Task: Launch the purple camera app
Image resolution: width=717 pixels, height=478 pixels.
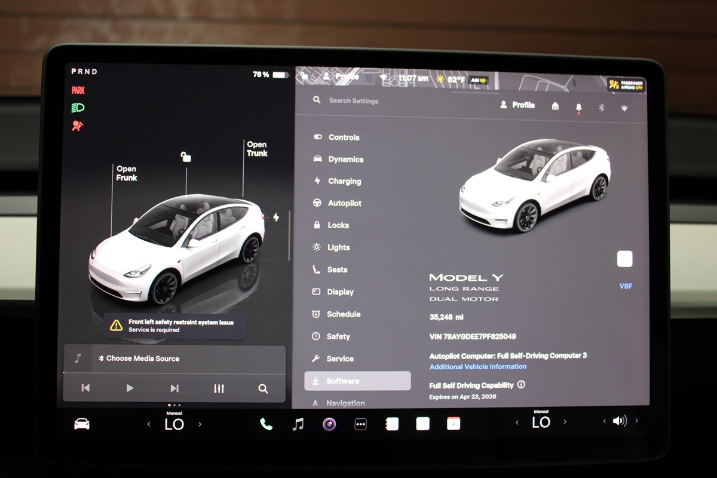Action: [x=329, y=424]
